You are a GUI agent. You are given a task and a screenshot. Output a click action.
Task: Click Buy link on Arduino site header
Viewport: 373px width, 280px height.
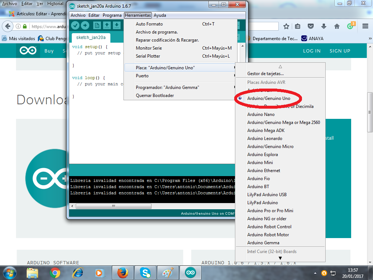tap(49, 51)
